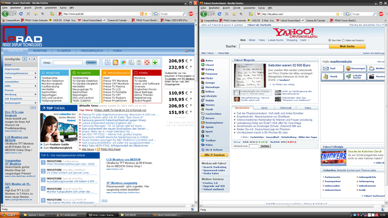Viewport: 388px width, 218px height.
Task: Reload the page in the Yahoo Firefox window
Action: [x=219, y=14]
